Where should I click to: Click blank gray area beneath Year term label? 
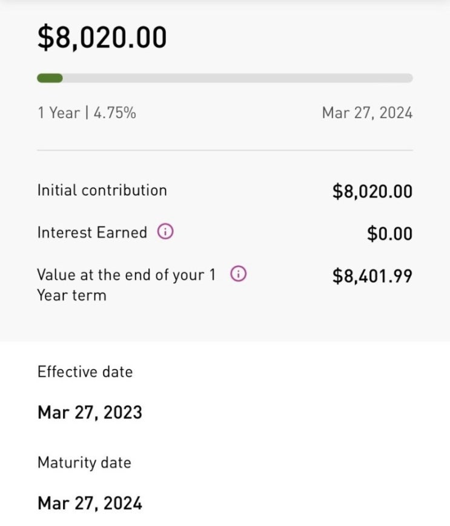click(182, 321)
